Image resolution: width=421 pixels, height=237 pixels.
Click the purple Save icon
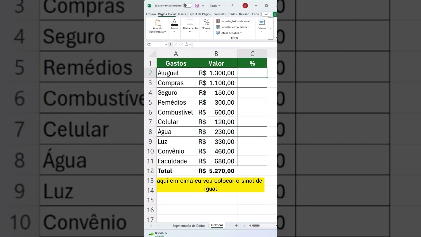197,6
